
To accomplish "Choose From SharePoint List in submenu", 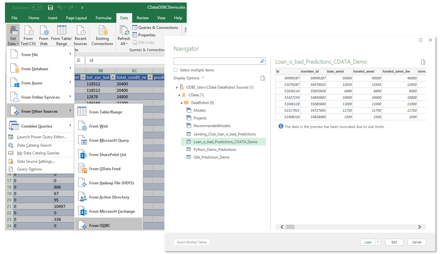I will click(x=109, y=154).
